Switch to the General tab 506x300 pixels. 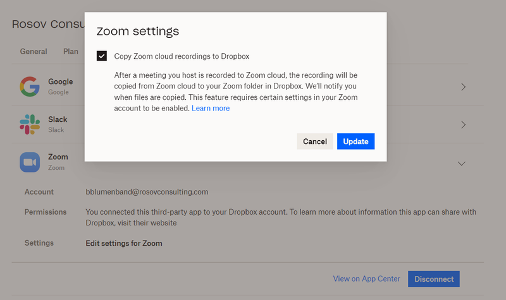[34, 52]
